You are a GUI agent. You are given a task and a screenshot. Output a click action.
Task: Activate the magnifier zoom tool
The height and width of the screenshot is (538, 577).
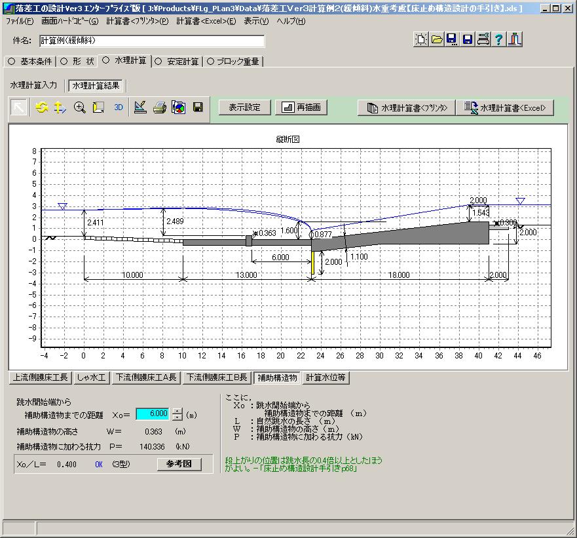(79, 107)
